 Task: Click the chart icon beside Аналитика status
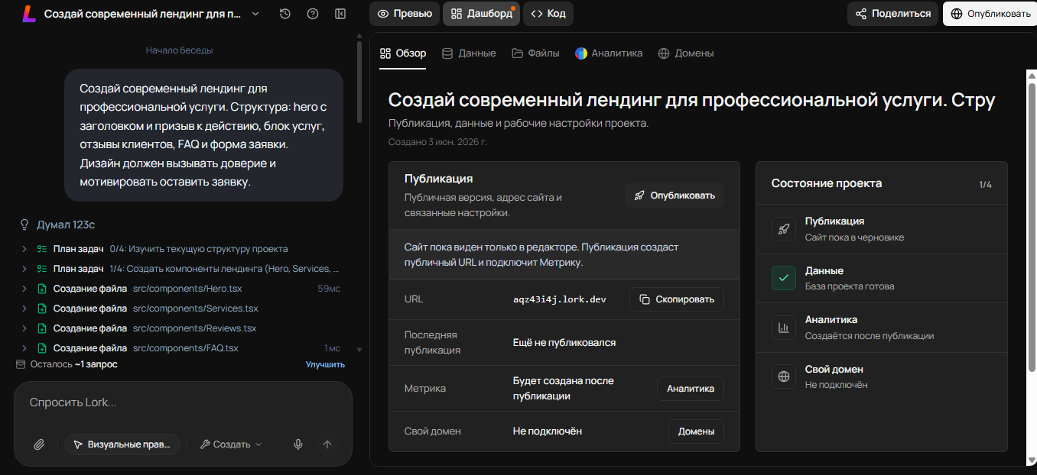(x=784, y=328)
